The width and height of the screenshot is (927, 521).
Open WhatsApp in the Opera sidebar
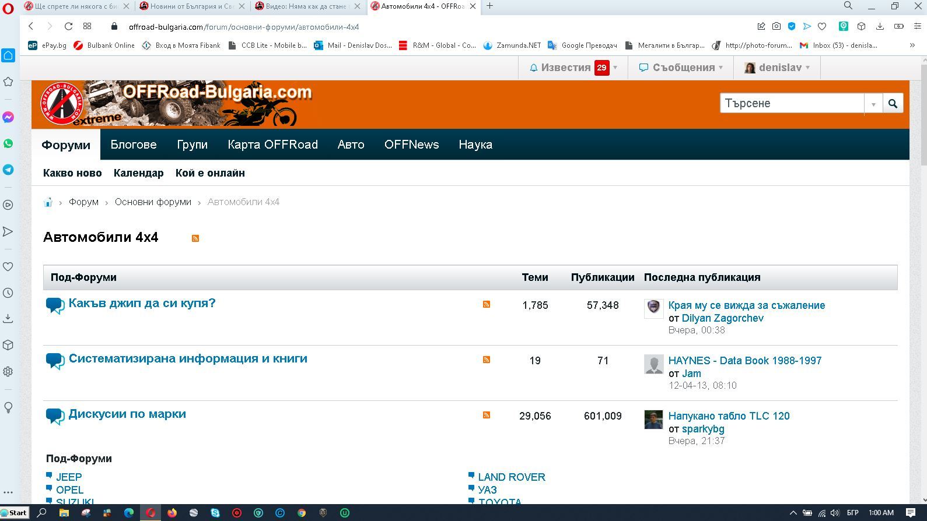click(x=8, y=143)
